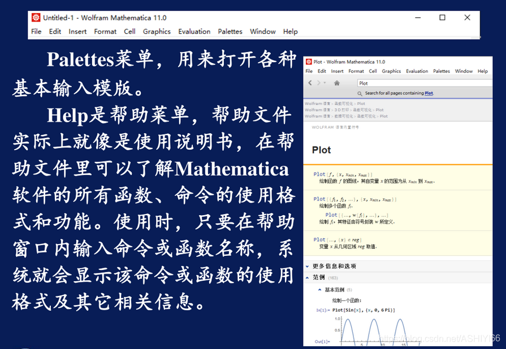Image resolution: width=506 pixels, height=349 pixels.
Task: Open Cell menu in Untitled-1 window
Action: (x=129, y=32)
